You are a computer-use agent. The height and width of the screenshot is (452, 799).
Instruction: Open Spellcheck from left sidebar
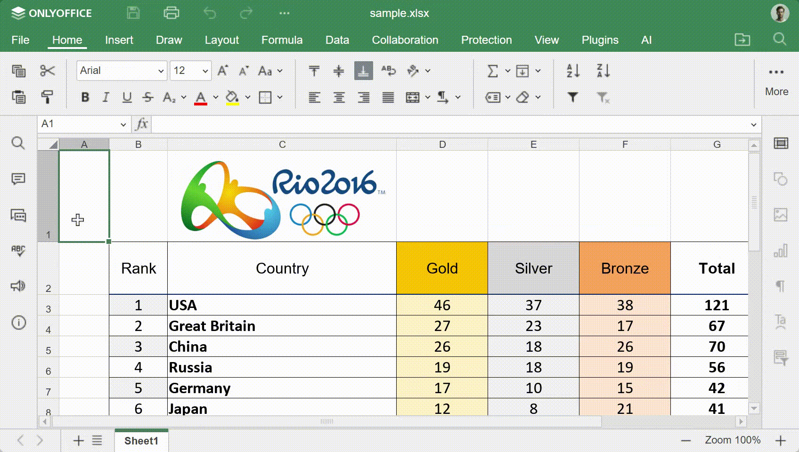coord(18,250)
